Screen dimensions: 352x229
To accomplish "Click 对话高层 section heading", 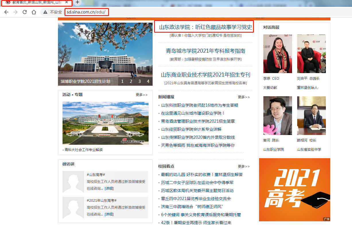I will [271, 27].
